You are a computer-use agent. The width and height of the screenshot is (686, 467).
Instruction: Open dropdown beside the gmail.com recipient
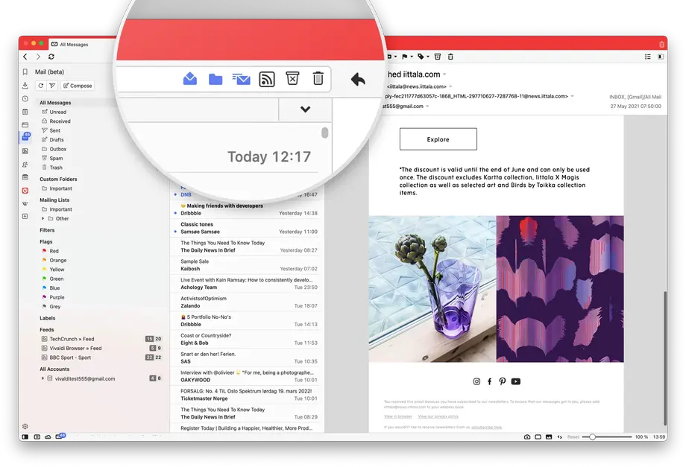pyautogui.click(x=427, y=107)
